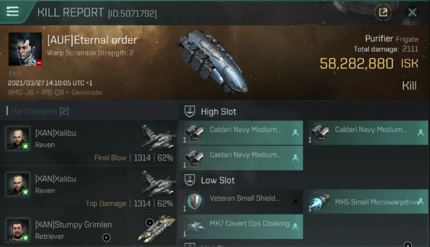This screenshot has height=247, width=430.
Task: Click the High Slot section icon
Action: pos(190,111)
